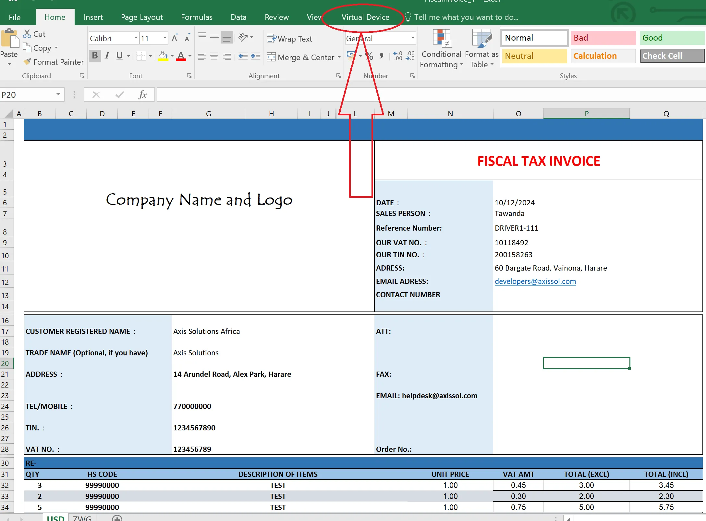Toggle bold formatting
The width and height of the screenshot is (706, 521).
coord(95,56)
